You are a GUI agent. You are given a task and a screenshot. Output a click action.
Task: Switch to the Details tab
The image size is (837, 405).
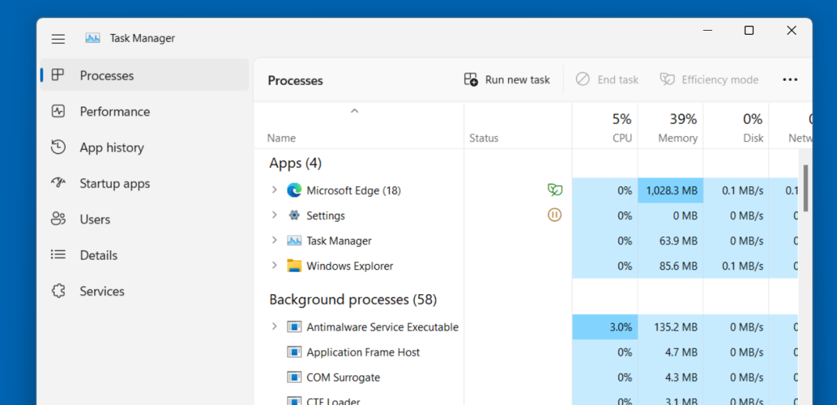145,255
